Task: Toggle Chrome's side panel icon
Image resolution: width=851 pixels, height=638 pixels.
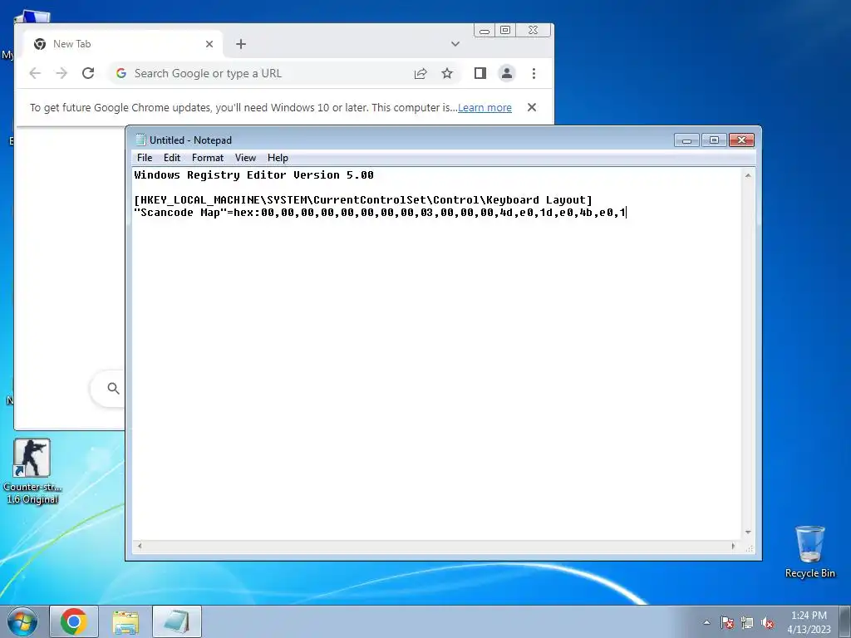Action: pyautogui.click(x=480, y=73)
